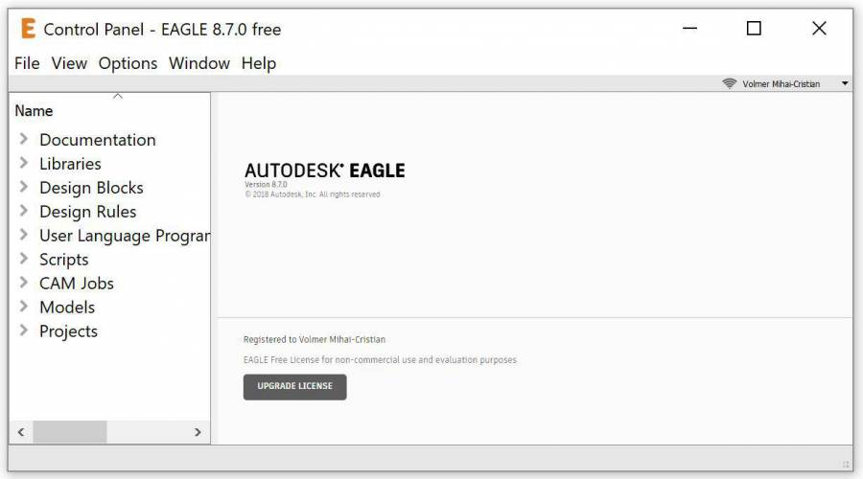Image resolution: width=863 pixels, height=479 pixels.
Task: Click the 'Version 8.7.0' text
Action: 266,185
